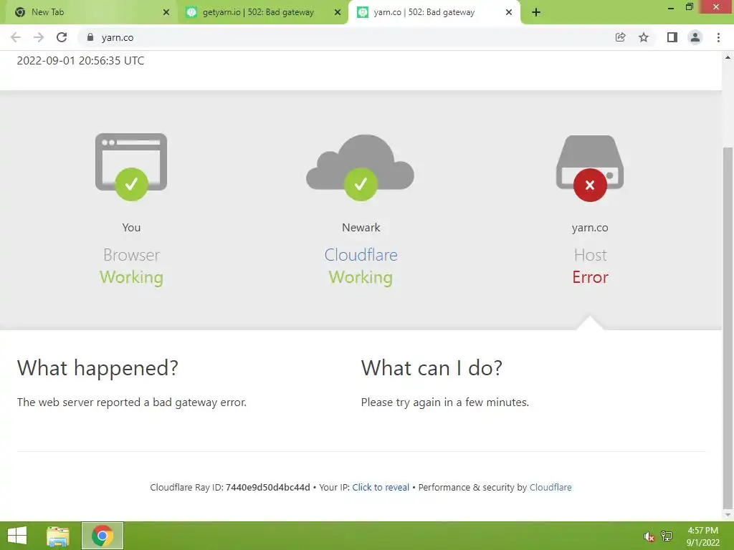Share this page icon

click(620, 37)
